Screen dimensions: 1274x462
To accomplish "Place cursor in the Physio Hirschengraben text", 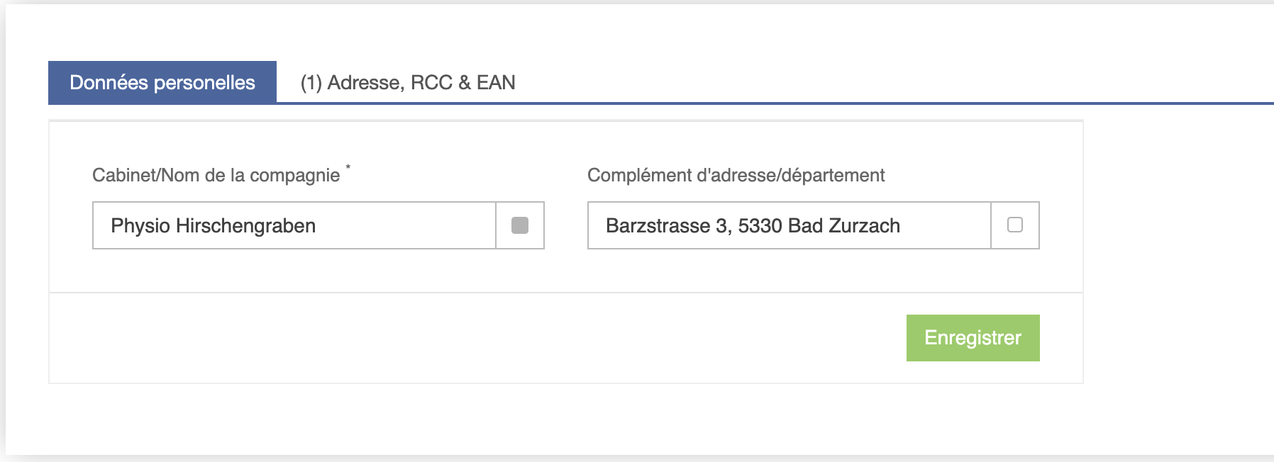I will (x=213, y=225).
